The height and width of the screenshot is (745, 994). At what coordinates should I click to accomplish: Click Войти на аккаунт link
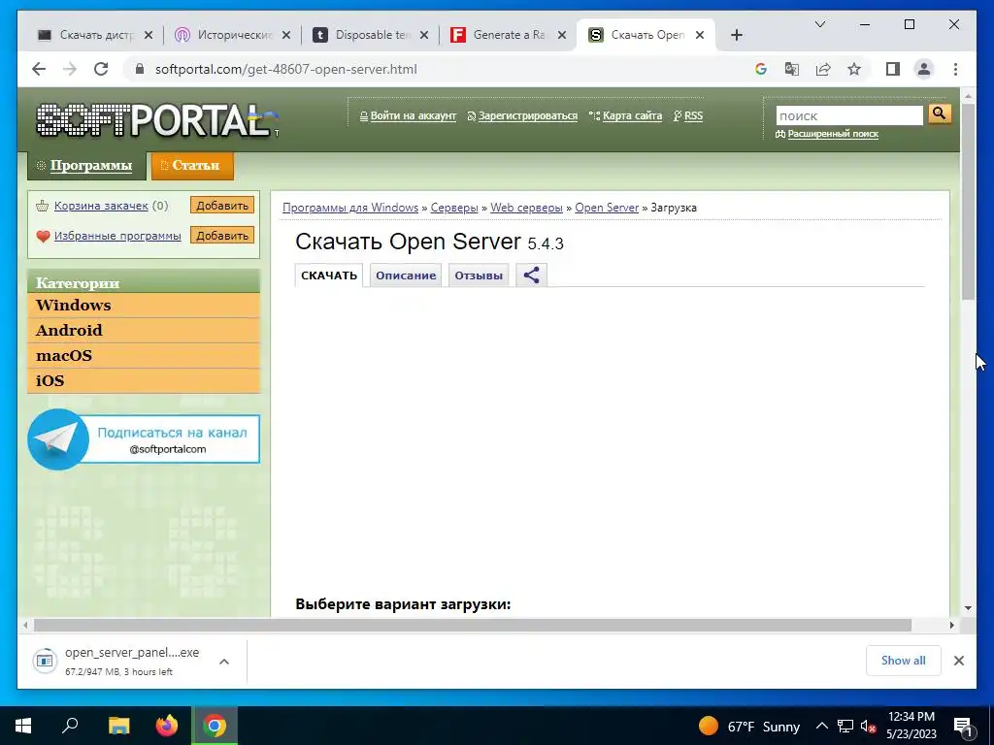(414, 116)
